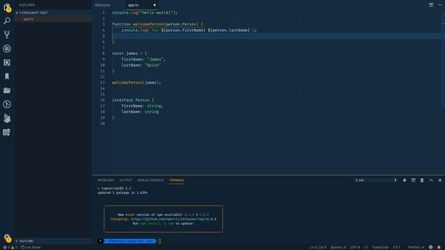Viewport: 445px width, 250px height.
Task: Click unsaved dot on app.ts tab
Action: [154, 5]
